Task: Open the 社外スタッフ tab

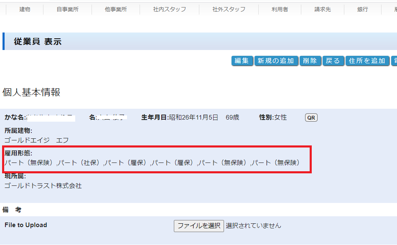Action: pos(229,9)
